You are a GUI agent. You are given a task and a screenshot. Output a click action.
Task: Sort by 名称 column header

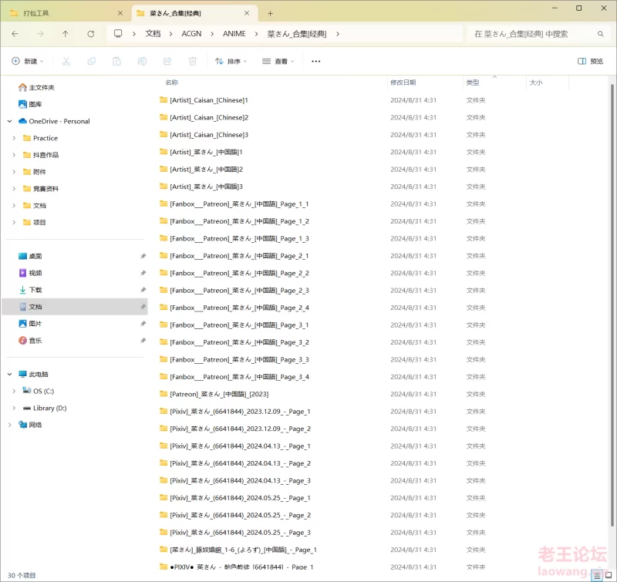[171, 82]
